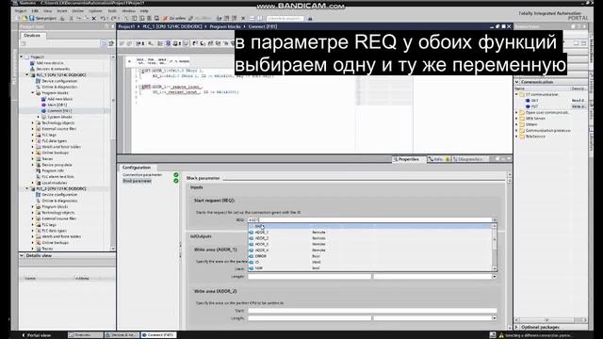This screenshot has height=339, width=603.
Task: Select the Devices tab in project tree
Action: pyautogui.click(x=32, y=36)
